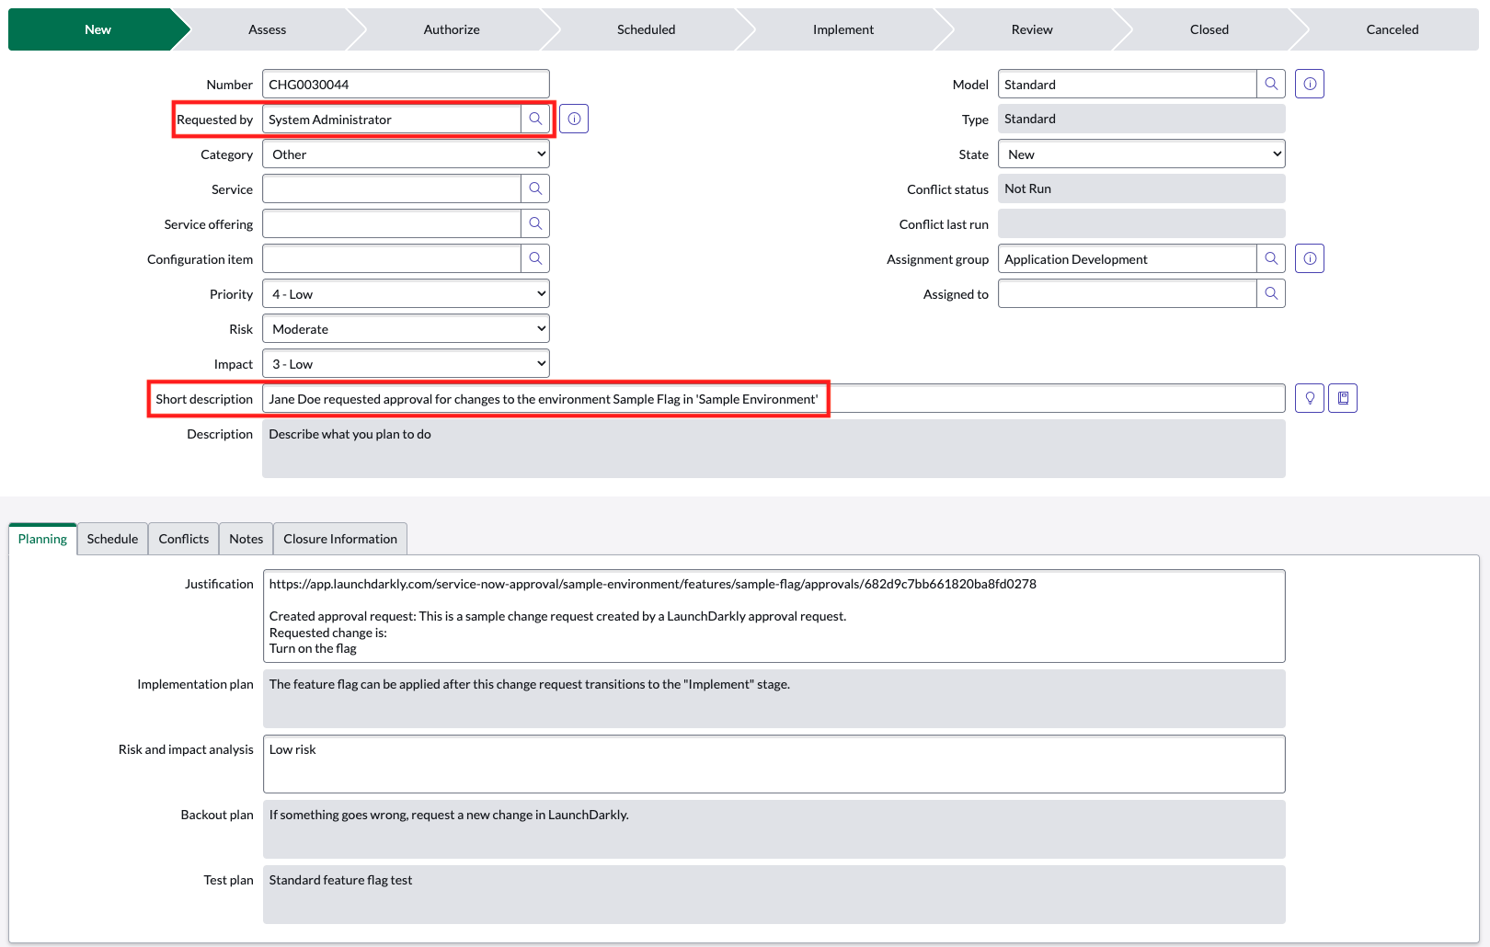Select the Closure Information tab

point(339,538)
